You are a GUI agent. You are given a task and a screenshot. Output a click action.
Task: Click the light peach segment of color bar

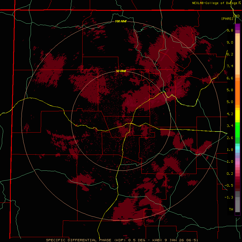pos(237,55)
